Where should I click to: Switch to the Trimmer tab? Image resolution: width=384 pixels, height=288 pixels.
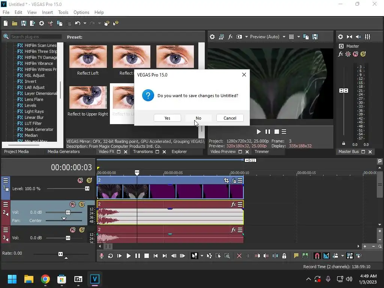261,151
